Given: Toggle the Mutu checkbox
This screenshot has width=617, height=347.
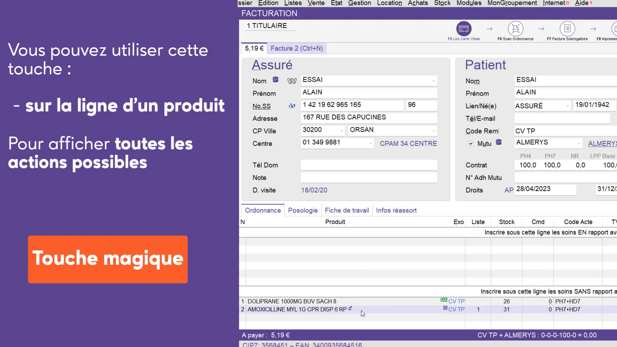Looking at the screenshot, I should click(471, 143).
